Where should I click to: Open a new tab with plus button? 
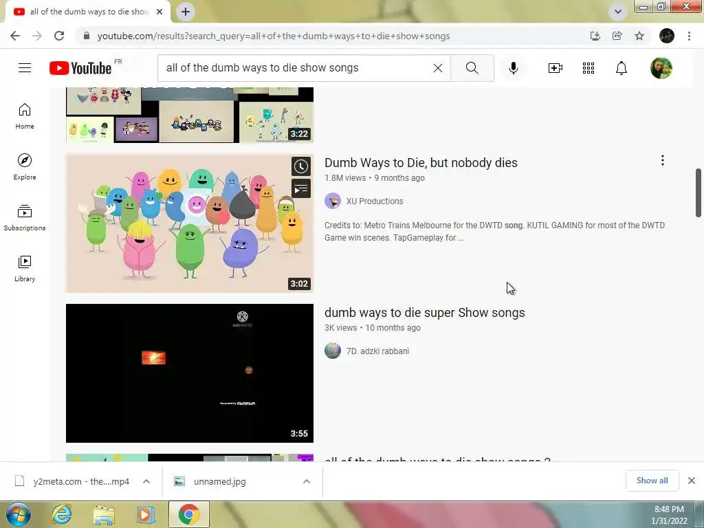click(x=186, y=12)
